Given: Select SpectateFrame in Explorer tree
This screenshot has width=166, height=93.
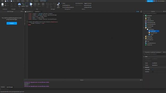Looking at the screenshot, I should (154, 33).
